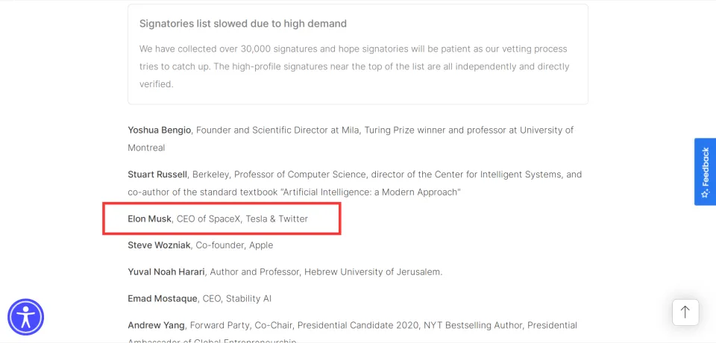The width and height of the screenshot is (716, 343).
Task: Select the name Steve Wozniak
Action: 160,245
